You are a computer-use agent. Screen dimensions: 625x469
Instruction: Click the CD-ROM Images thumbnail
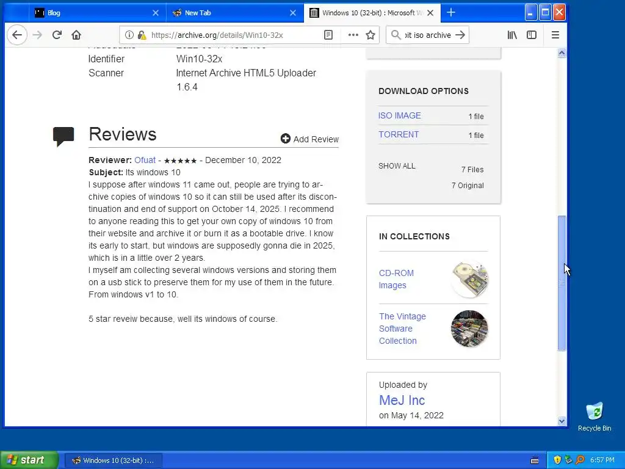click(469, 279)
